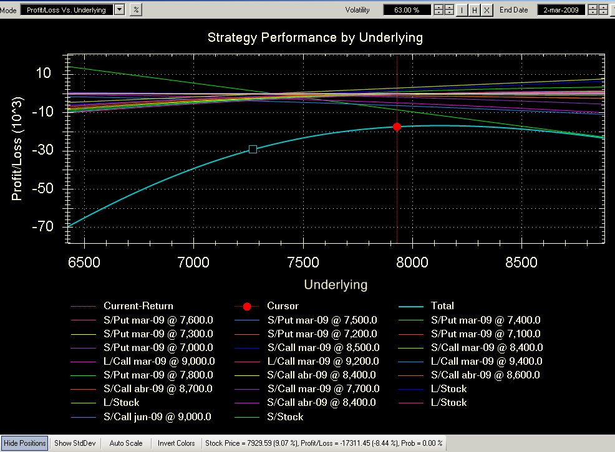The width and height of the screenshot is (615, 452).
Task: Click the S/Stock legend entry
Action: 285,416
